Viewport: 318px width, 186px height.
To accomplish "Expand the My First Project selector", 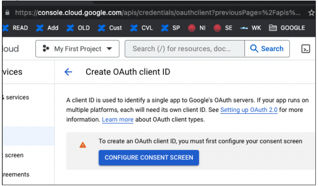I will pyautogui.click(x=77, y=49).
